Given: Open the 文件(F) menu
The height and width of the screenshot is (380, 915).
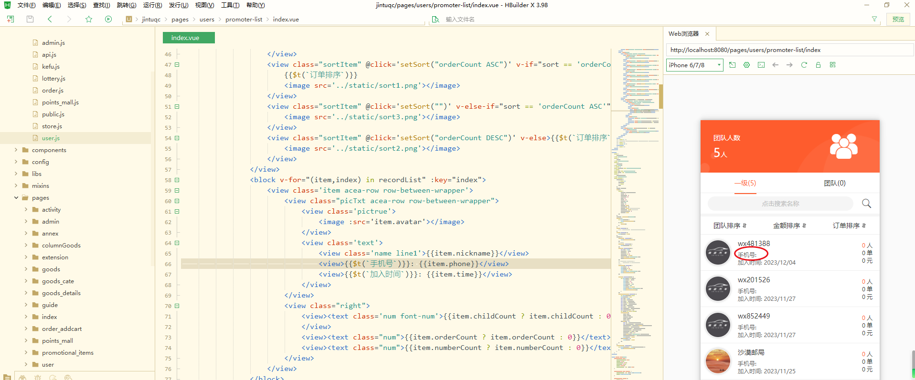Looking at the screenshot, I should click(x=26, y=5).
